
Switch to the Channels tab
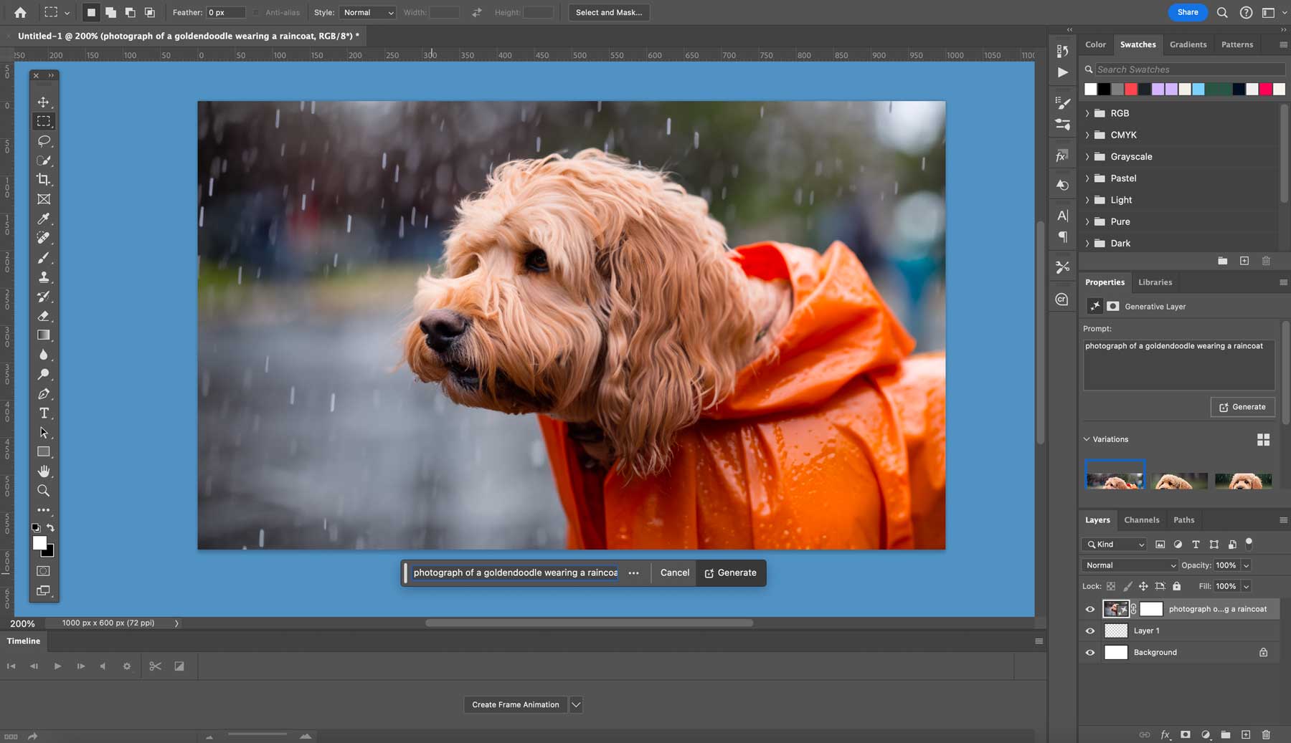tap(1141, 520)
